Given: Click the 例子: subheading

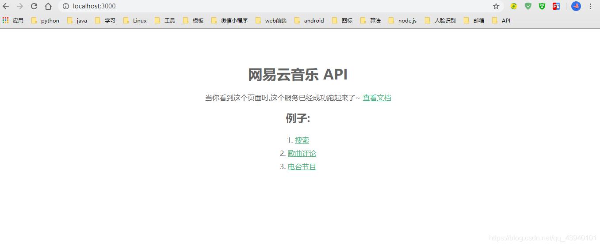Looking at the screenshot, I should [298, 118].
